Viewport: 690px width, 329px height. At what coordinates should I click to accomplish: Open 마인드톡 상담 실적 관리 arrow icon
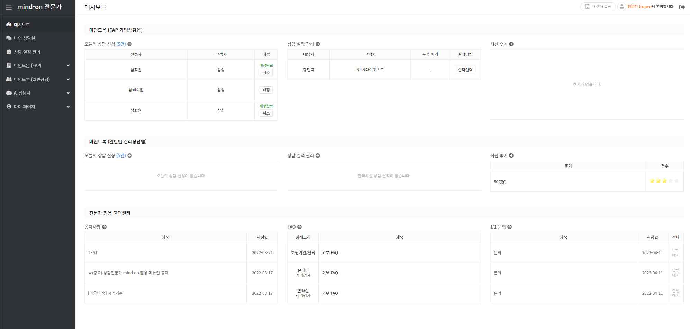pyautogui.click(x=318, y=155)
